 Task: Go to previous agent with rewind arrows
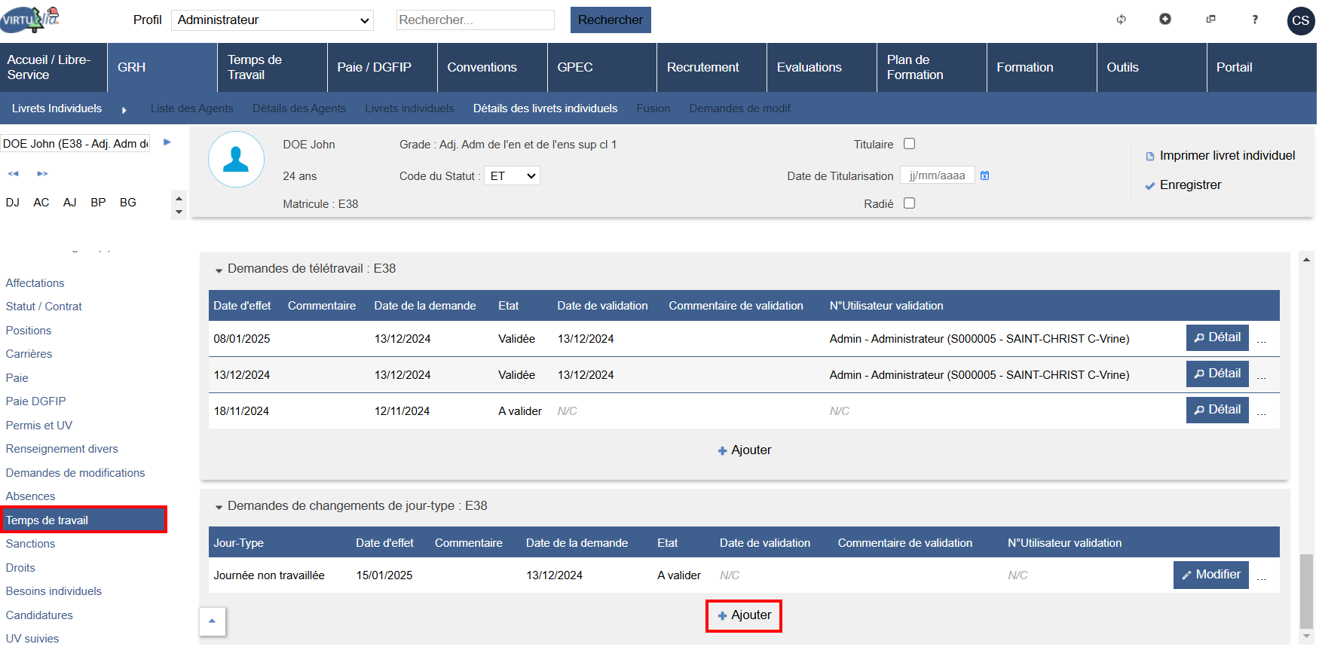(14, 174)
